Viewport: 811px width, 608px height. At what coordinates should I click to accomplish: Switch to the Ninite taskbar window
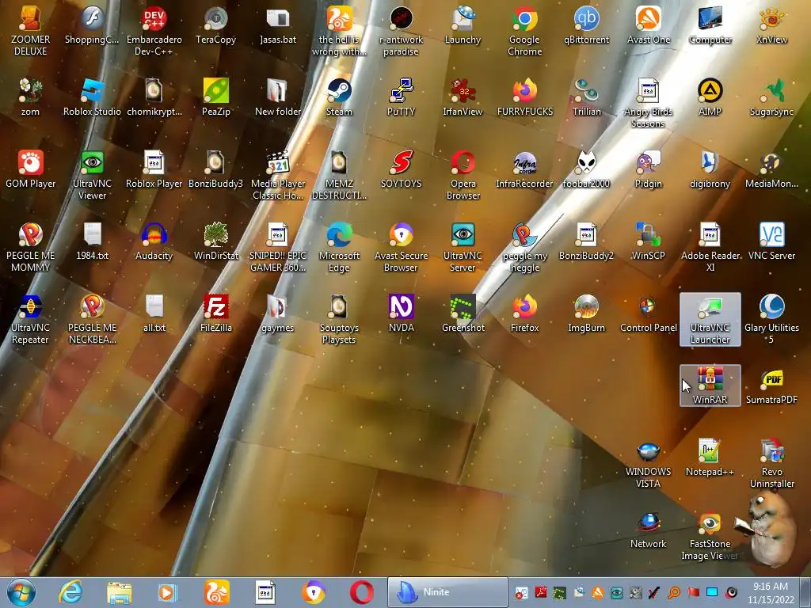[447, 592]
